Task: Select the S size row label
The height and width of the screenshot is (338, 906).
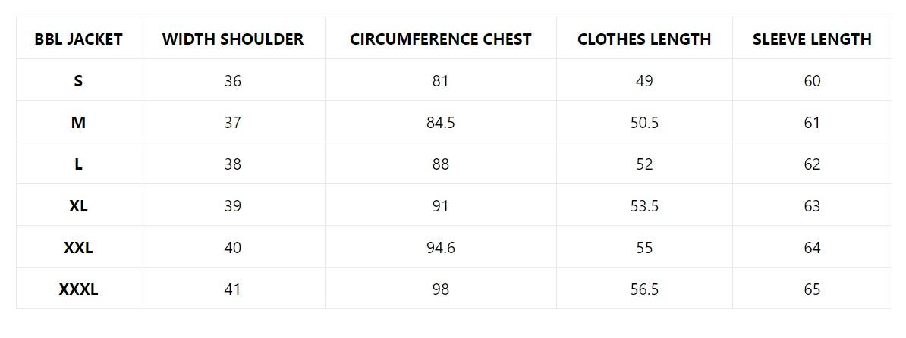Action: (78, 81)
